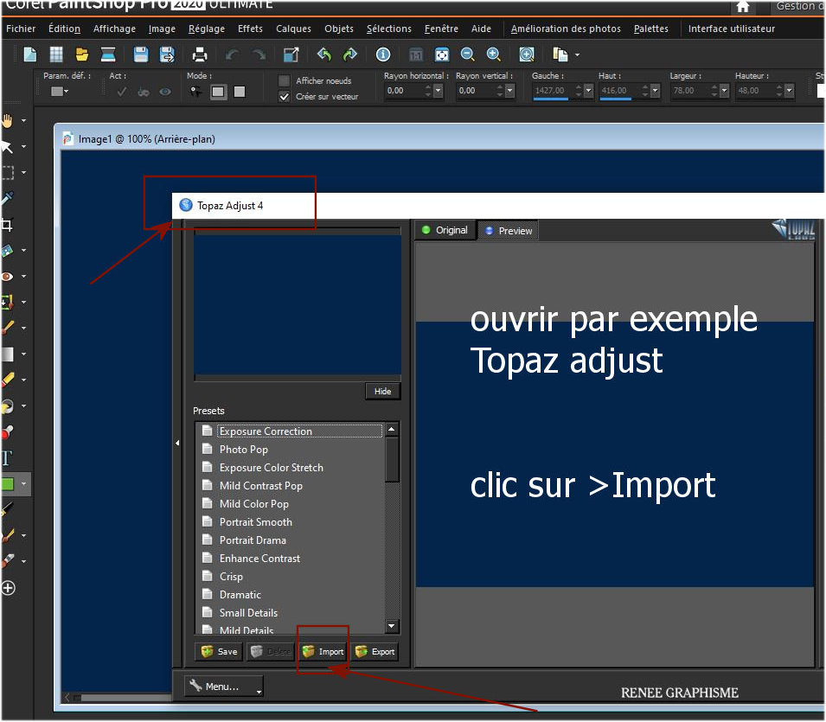Click the Redo arrow icon
Image resolution: width=826 pixels, height=722 pixels.
coord(258,54)
